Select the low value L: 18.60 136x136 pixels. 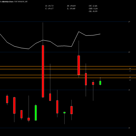71,9
